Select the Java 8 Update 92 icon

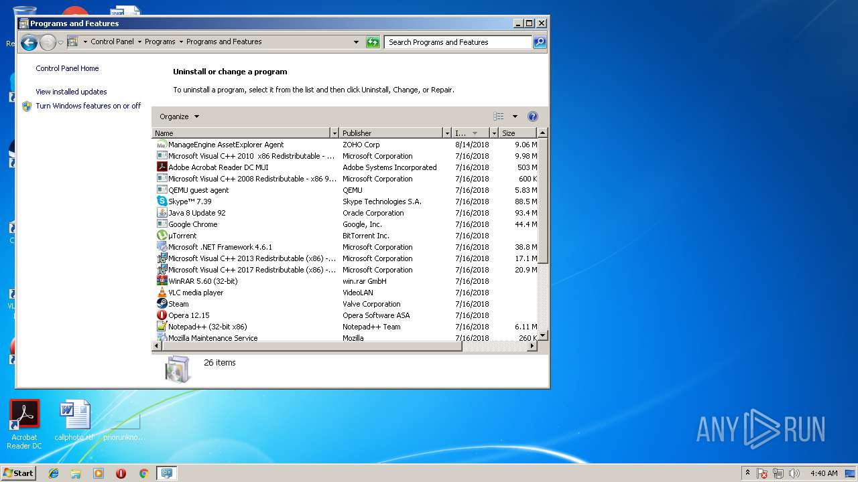pos(162,213)
